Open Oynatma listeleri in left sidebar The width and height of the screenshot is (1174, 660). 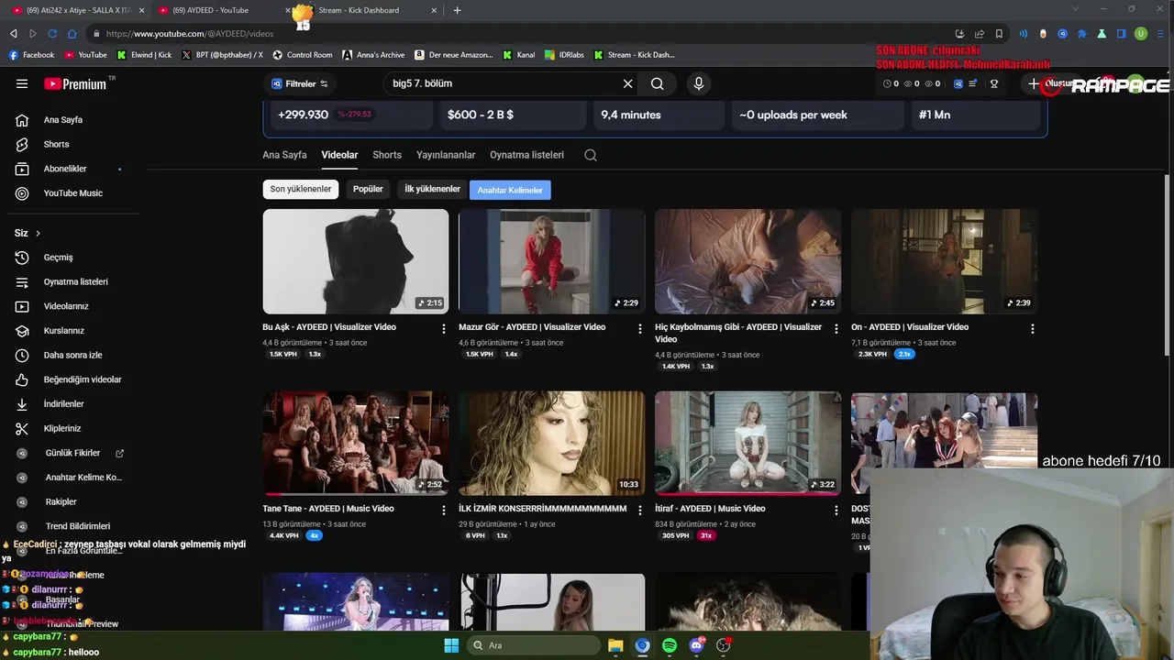[x=75, y=281]
